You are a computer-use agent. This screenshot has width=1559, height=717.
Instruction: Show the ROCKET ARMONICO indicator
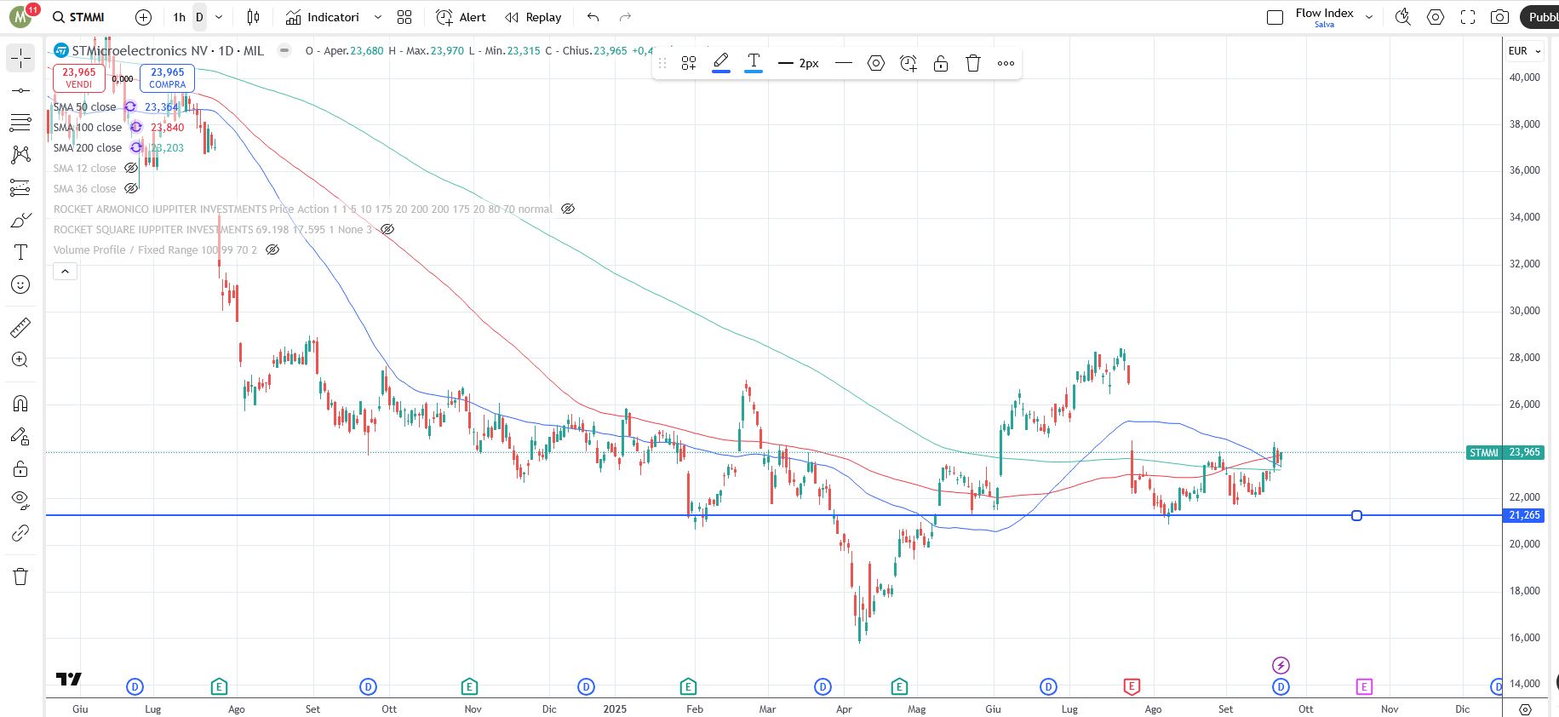(568, 209)
